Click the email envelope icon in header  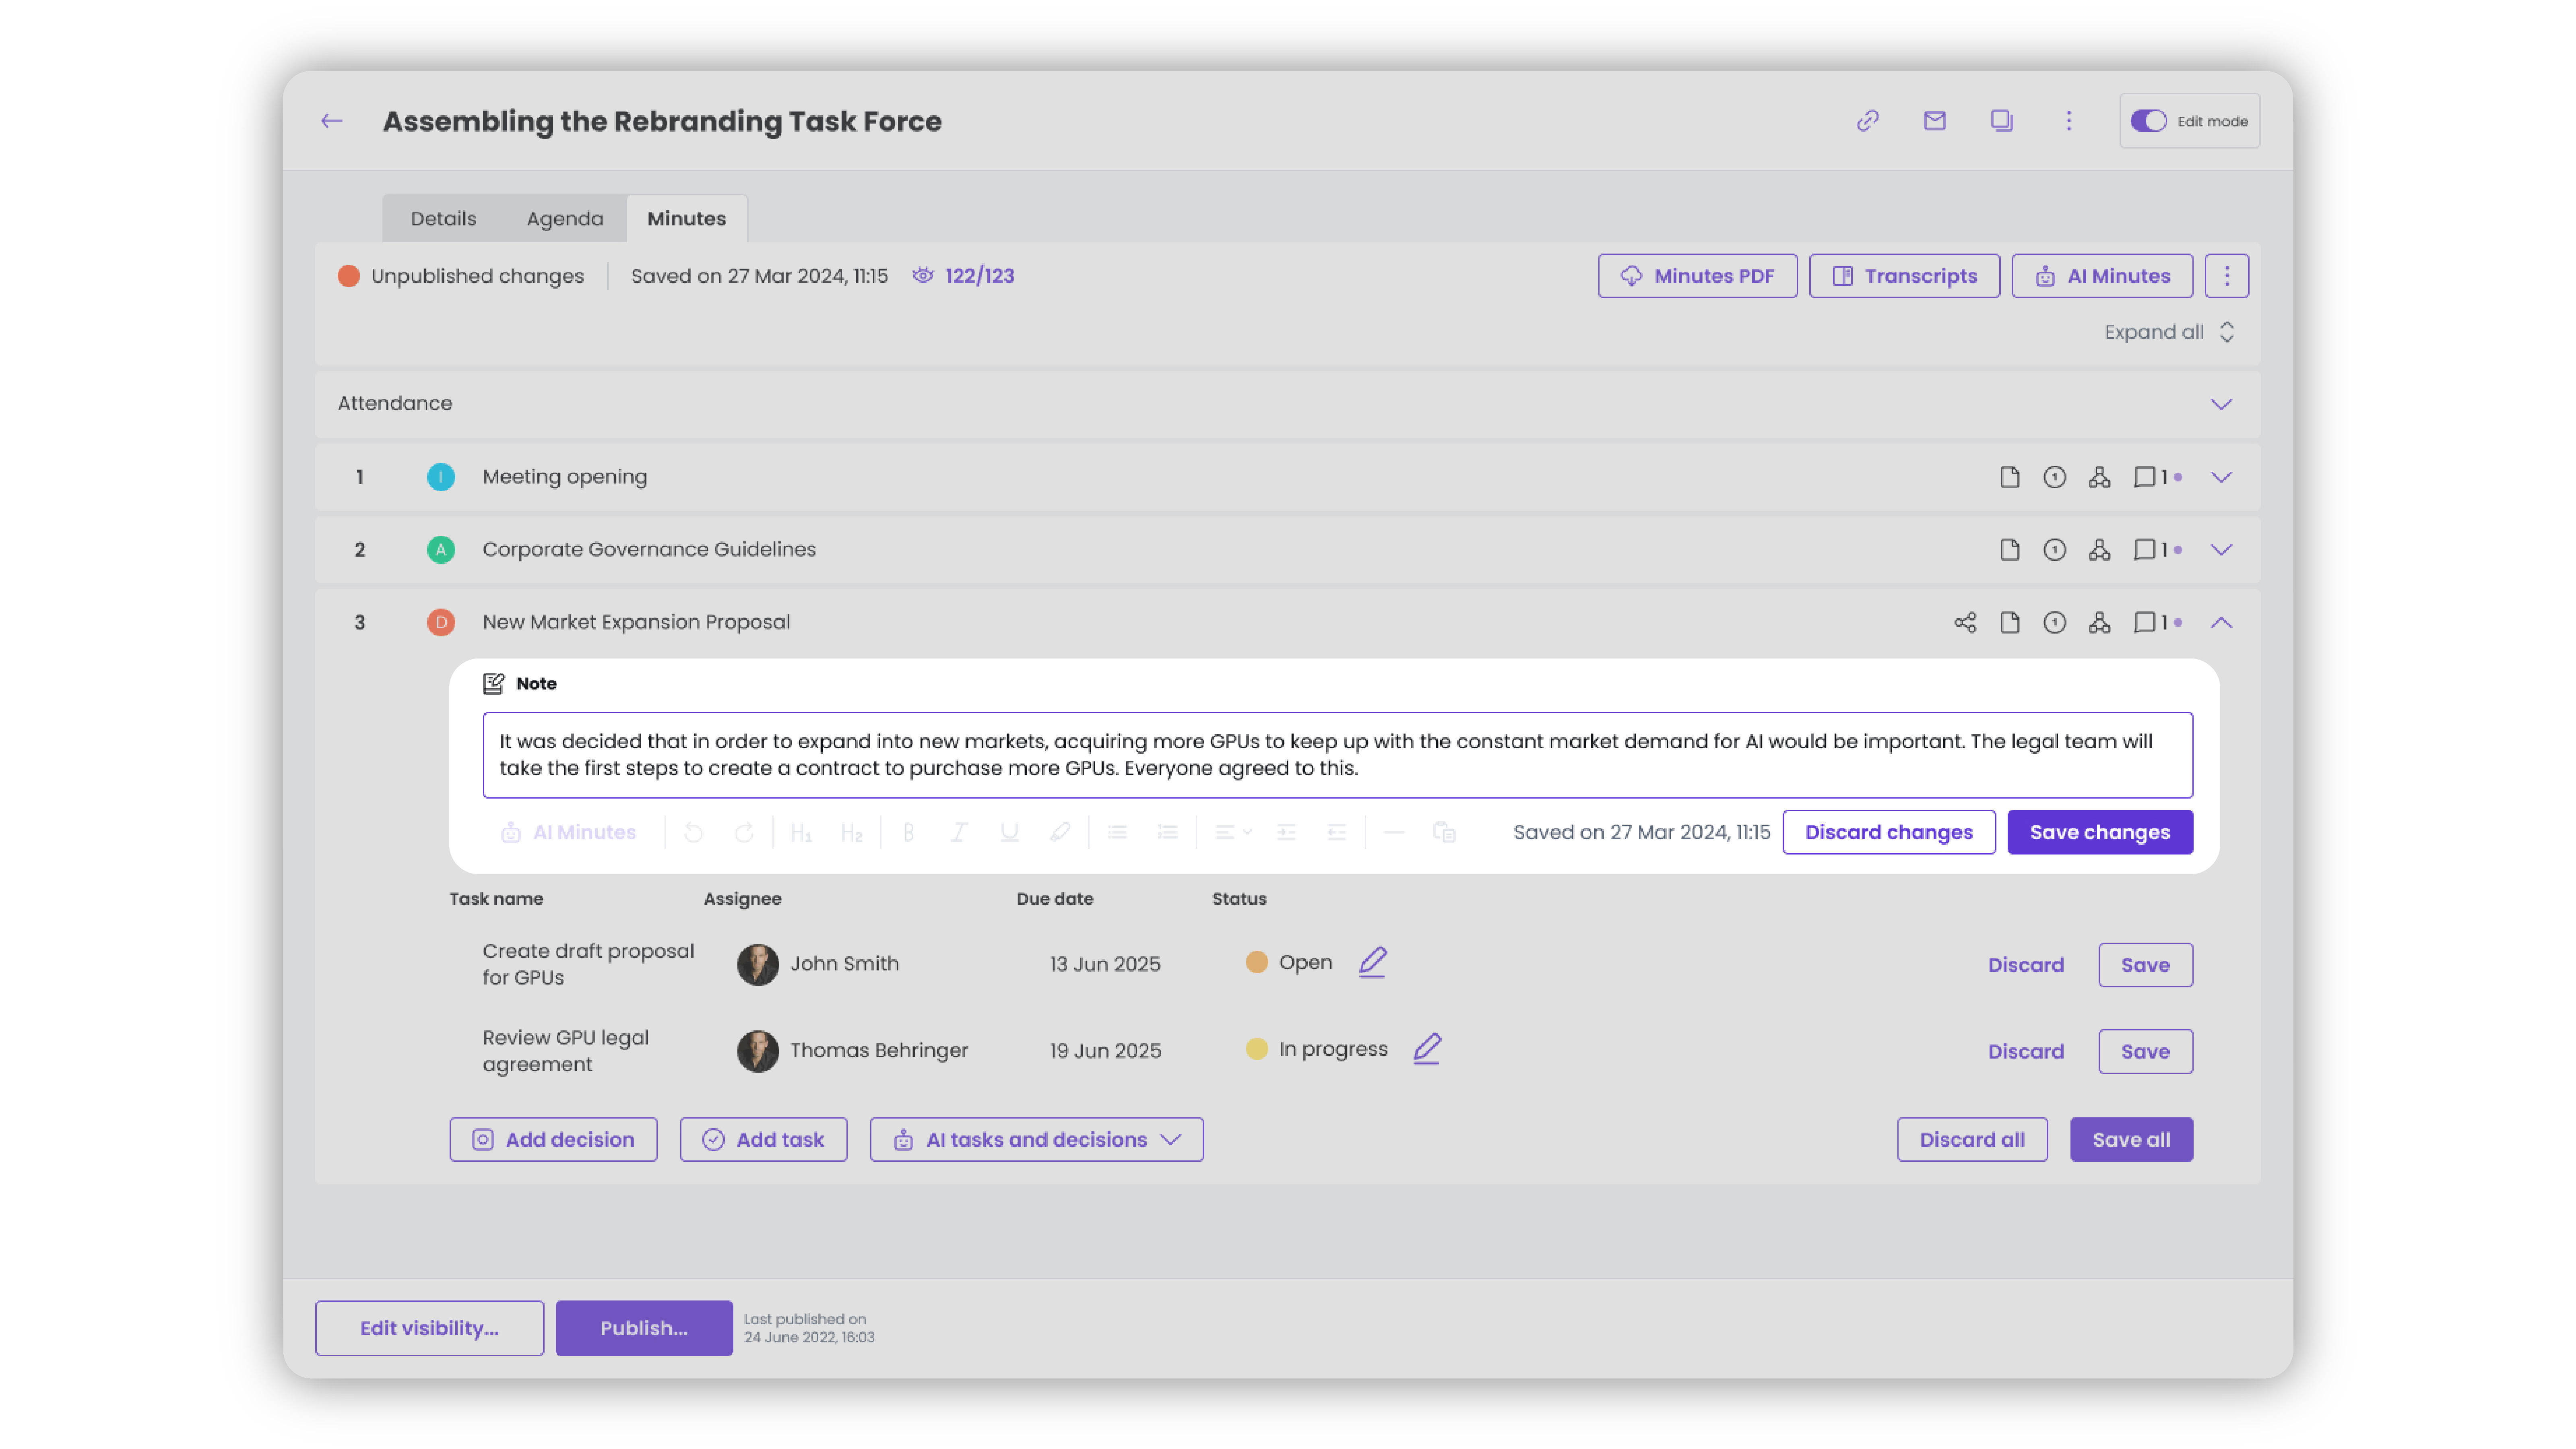click(1934, 121)
